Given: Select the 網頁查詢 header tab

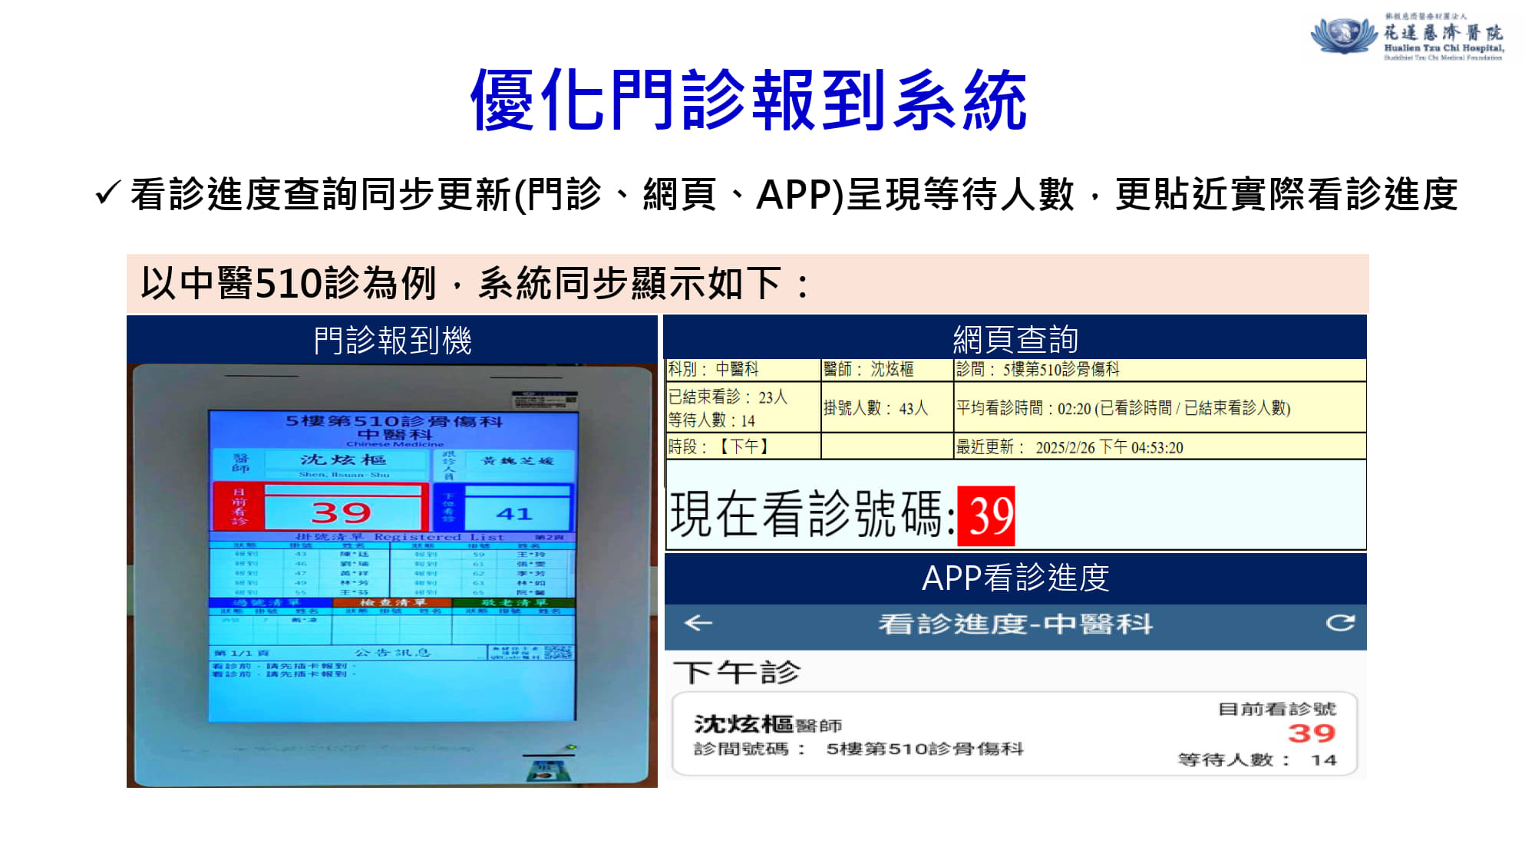Looking at the screenshot, I should pos(1015,338).
